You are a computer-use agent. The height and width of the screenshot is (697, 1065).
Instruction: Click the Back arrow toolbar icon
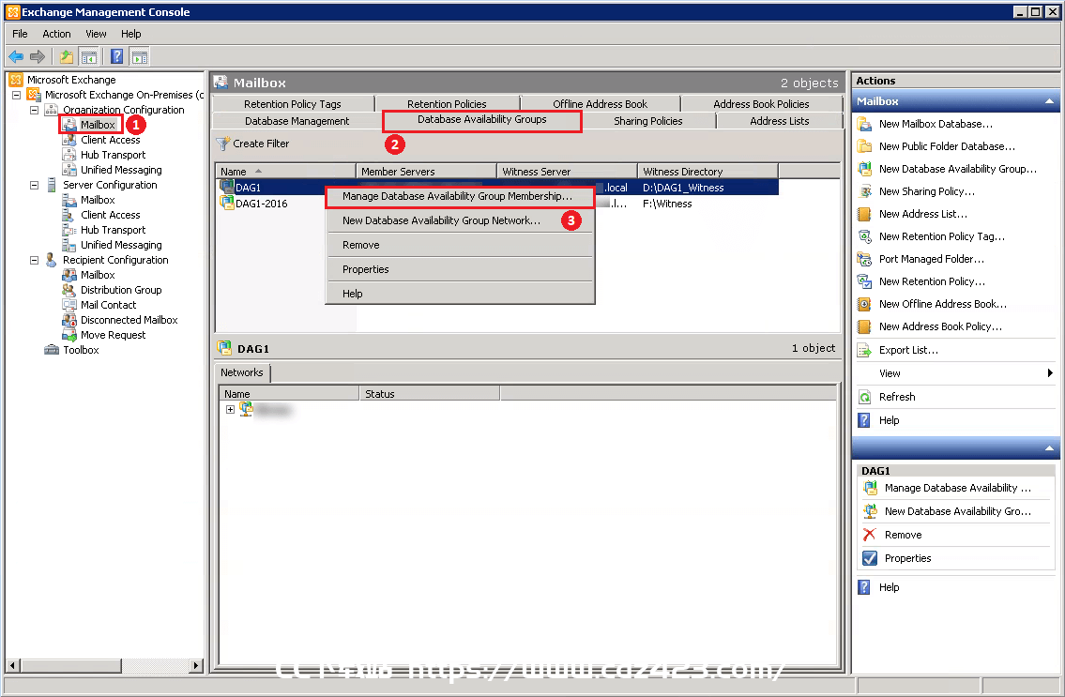pos(16,57)
